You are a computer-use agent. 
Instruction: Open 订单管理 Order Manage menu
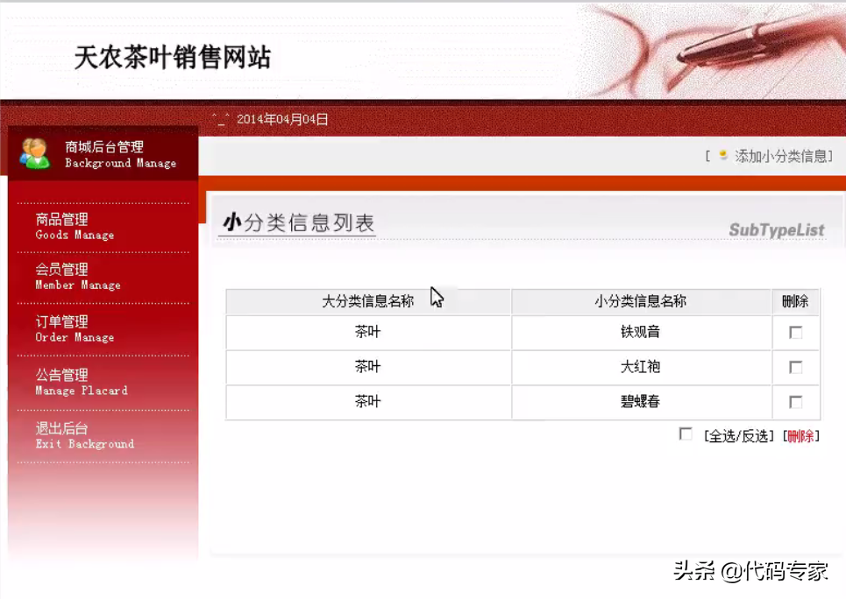tap(75, 329)
